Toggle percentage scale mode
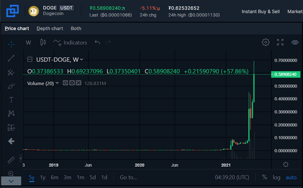Viewport: 303px width, 188px height. point(265,177)
